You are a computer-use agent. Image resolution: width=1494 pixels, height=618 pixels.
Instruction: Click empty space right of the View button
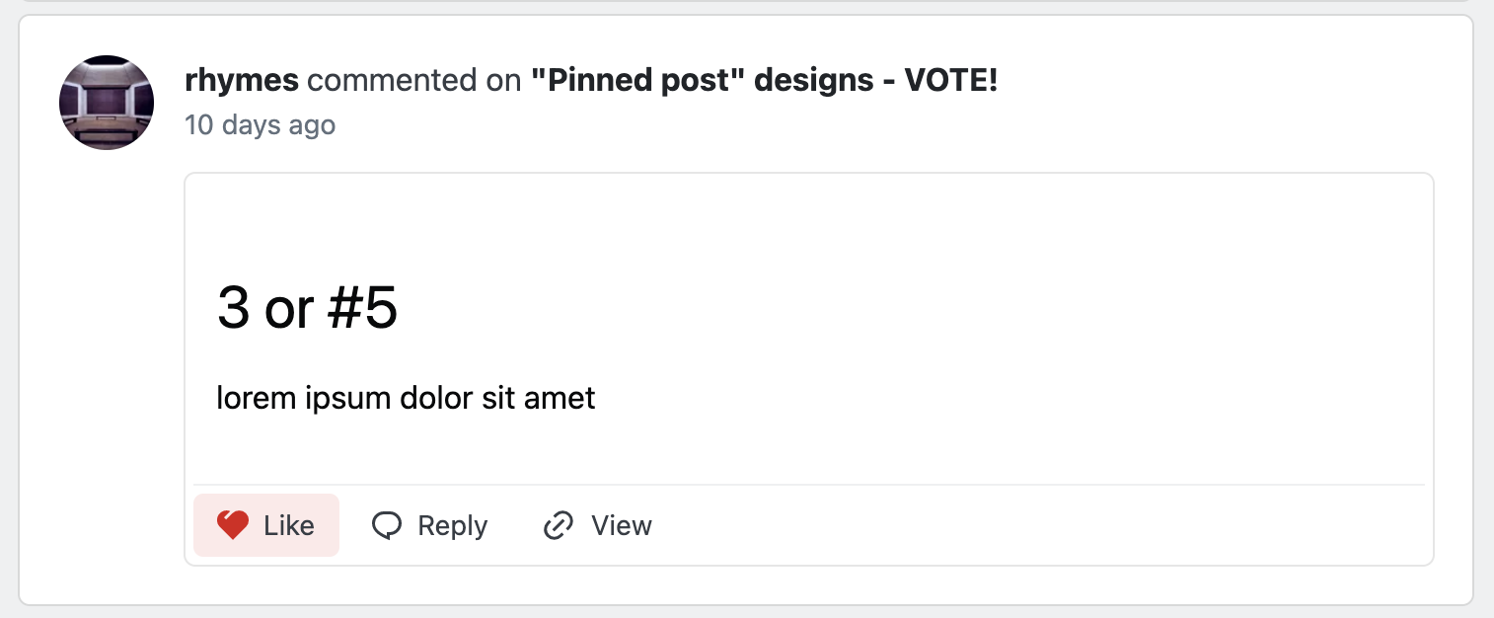tap(987, 525)
